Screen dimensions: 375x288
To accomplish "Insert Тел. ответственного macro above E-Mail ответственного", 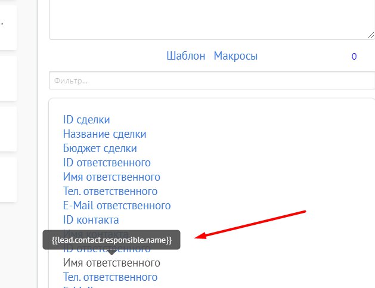I will (x=110, y=191).
